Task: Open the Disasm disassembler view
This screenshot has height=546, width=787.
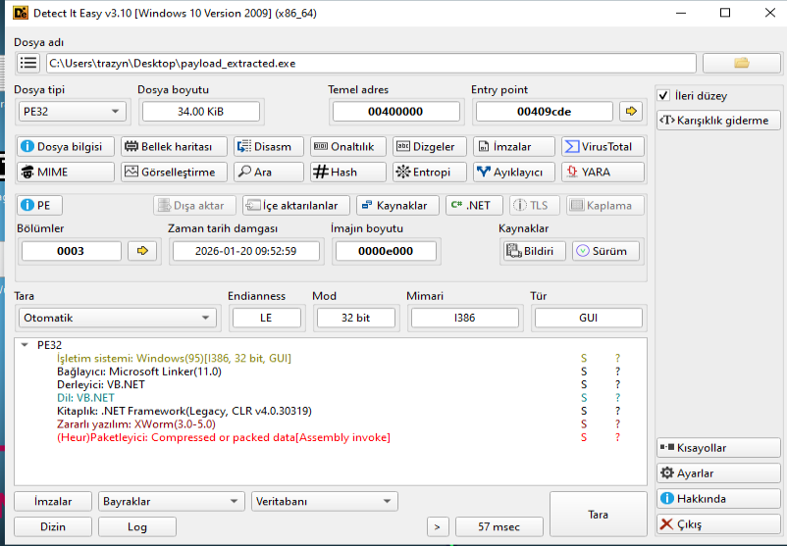Action: [268, 146]
